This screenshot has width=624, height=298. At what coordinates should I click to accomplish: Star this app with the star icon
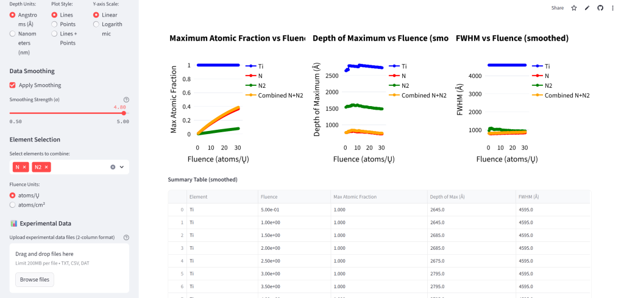[x=573, y=8]
